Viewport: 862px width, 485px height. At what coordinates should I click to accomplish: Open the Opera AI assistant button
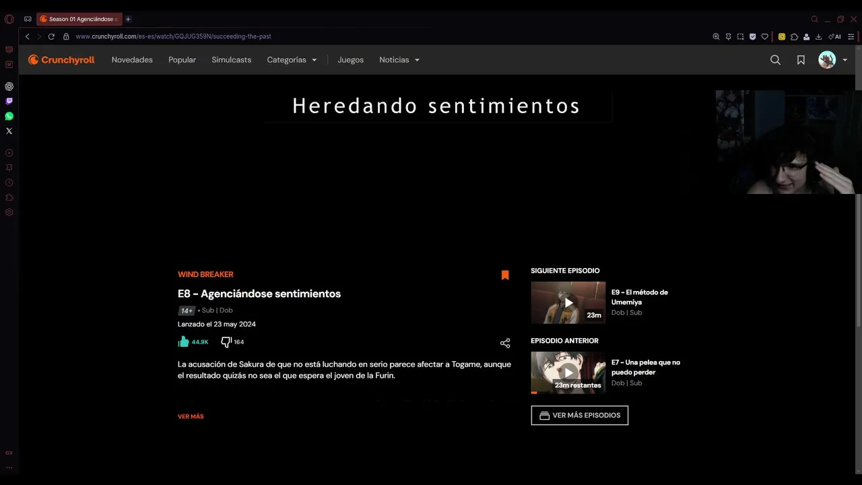834,36
